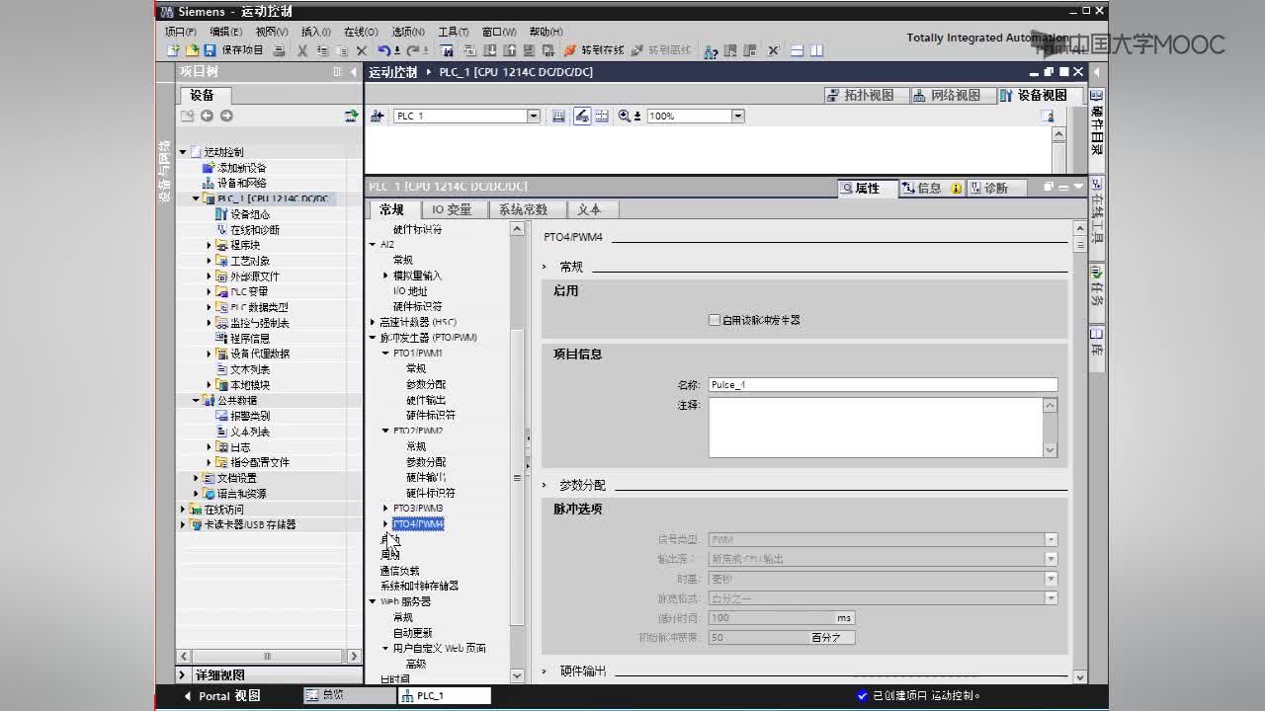Expand PTO3/PWM3 tree node
This screenshot has width=1265, height=711.
[x=385, y=509]
